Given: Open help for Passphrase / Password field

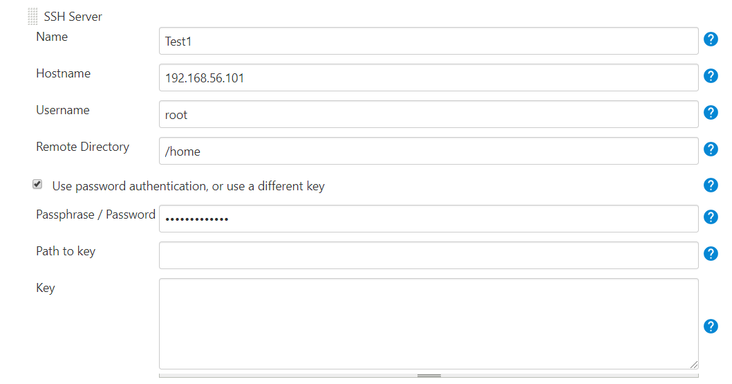Looking at the screenshot, I should coord(711,217).
